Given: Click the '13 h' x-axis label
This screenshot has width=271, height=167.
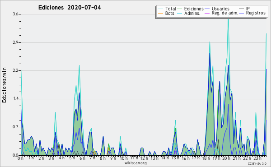Looking at the screenshot, I should tap(154, 158).
